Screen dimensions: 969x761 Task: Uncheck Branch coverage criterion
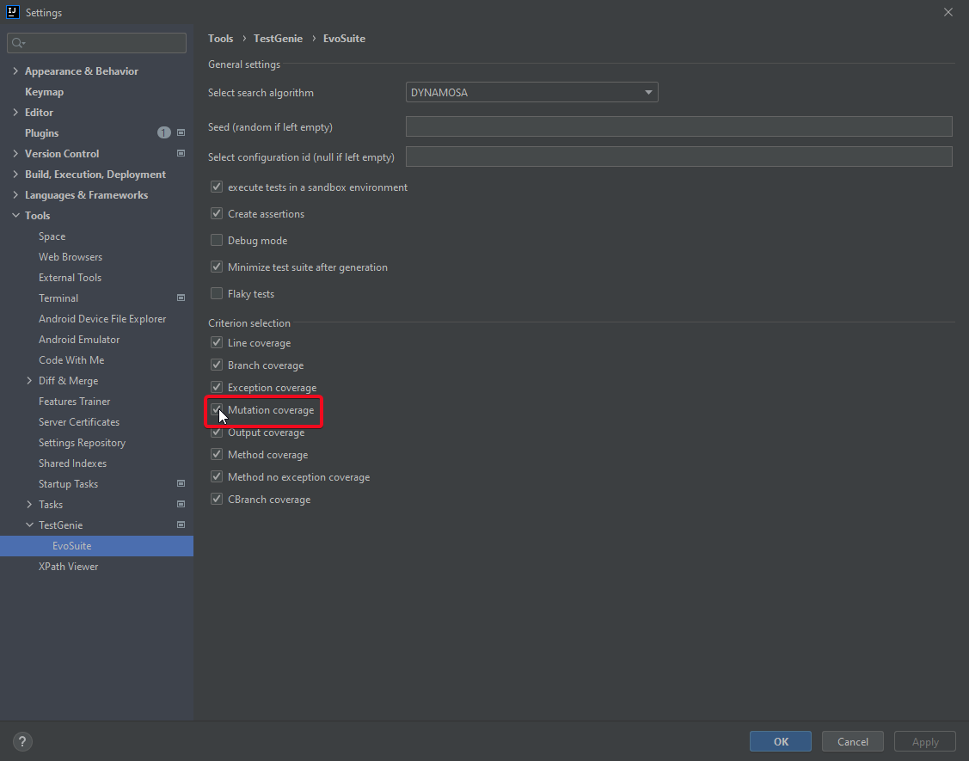click(x=217, y=365)
